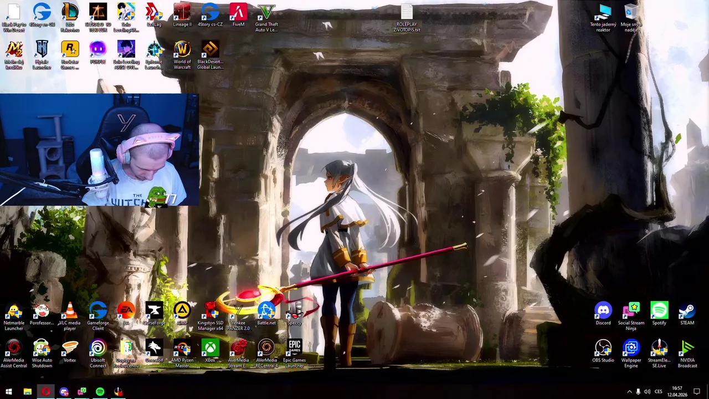Select the Lůžo Rakovinu League icon
This screenshot has width=709, height=399.
coord(70,18)
